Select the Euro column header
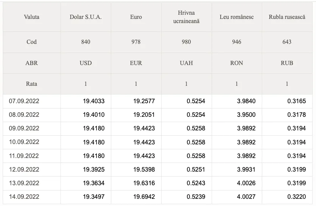316x206 pixels. [x=136, y=17]
